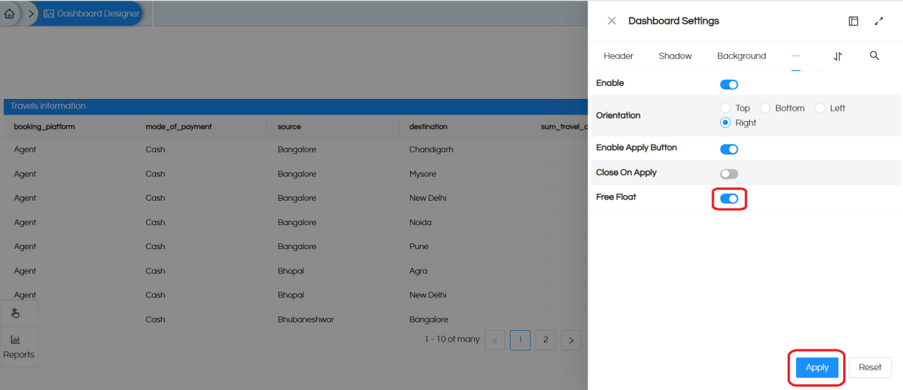Click the Bhubaneshwar source cell

click(306, 320)
